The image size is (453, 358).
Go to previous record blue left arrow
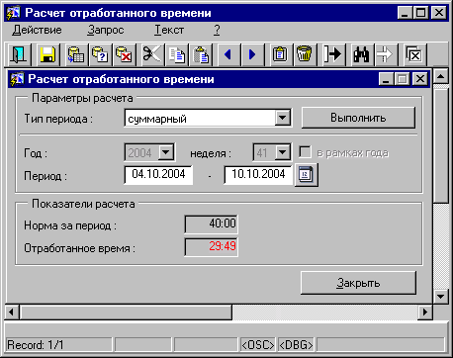point(228,54)
